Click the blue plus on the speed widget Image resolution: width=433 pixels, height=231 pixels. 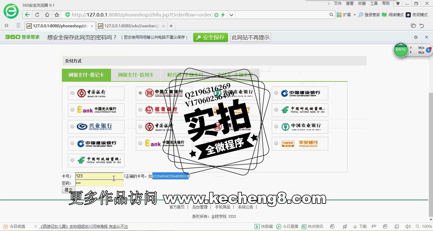tap(429, 50)
